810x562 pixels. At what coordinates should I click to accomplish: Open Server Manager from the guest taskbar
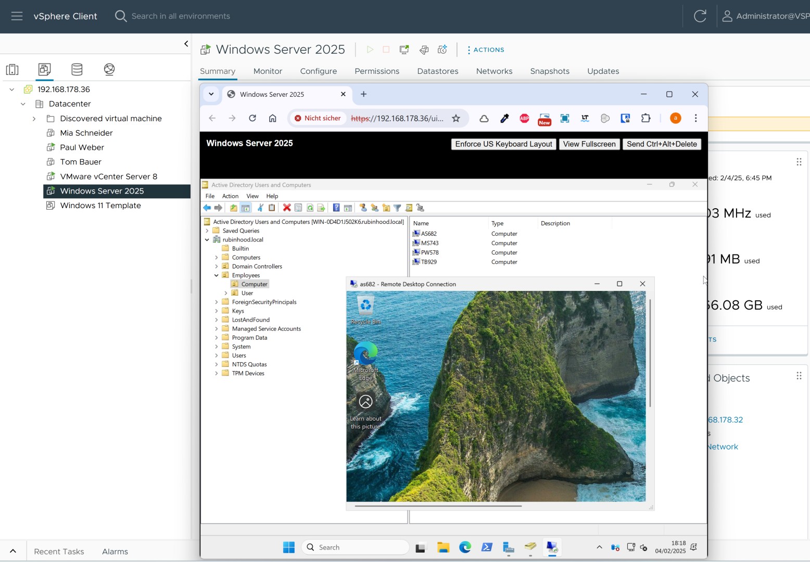pyautogui.click(x=509, y=547)
